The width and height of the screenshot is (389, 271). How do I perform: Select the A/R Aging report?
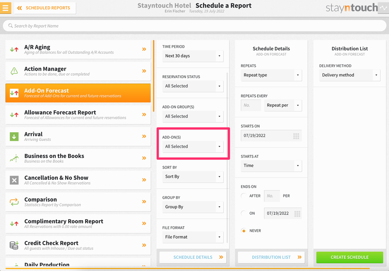point(78,49)
